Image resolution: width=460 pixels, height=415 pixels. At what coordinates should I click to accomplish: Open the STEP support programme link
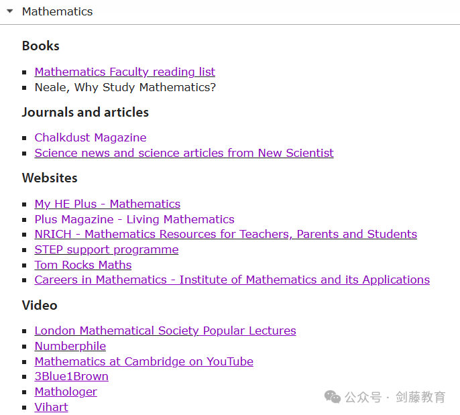click(107, 249)
